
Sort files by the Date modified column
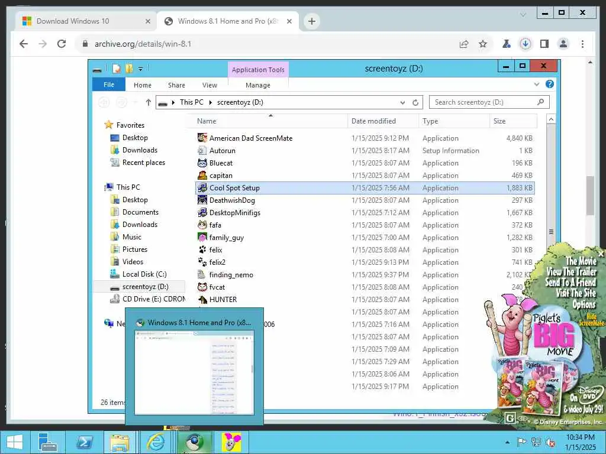[x=383, y=121]
